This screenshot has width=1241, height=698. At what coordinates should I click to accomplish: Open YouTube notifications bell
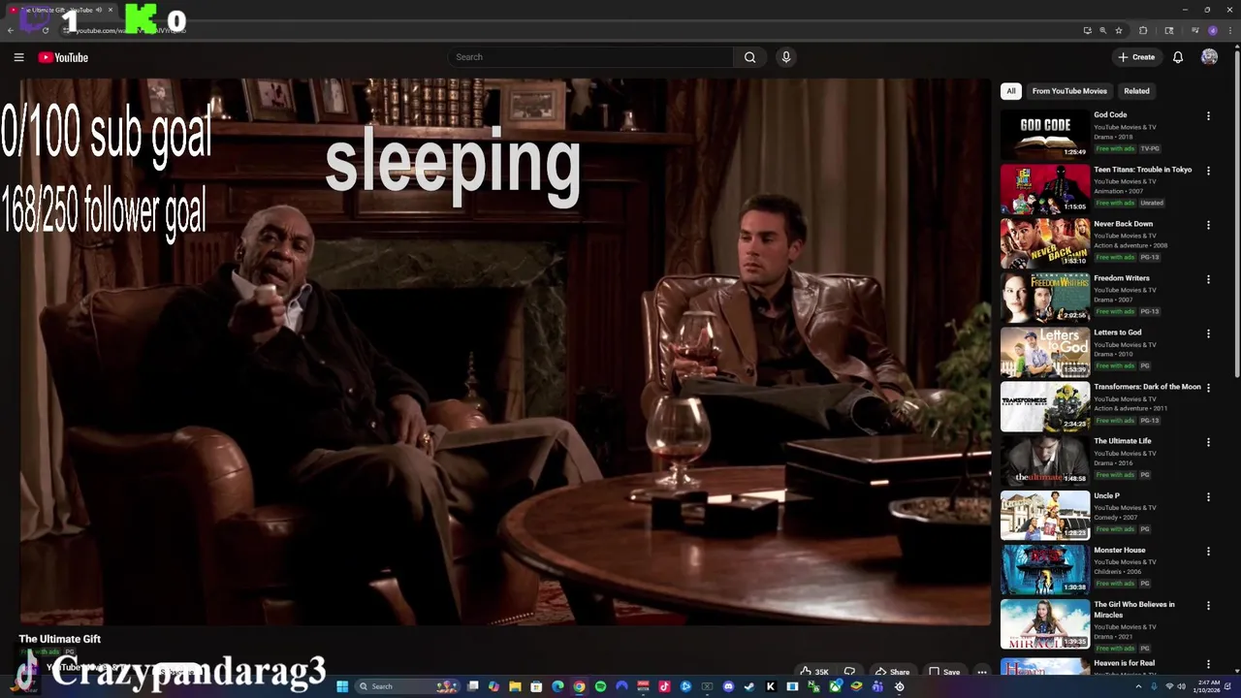coord(1178,57)
